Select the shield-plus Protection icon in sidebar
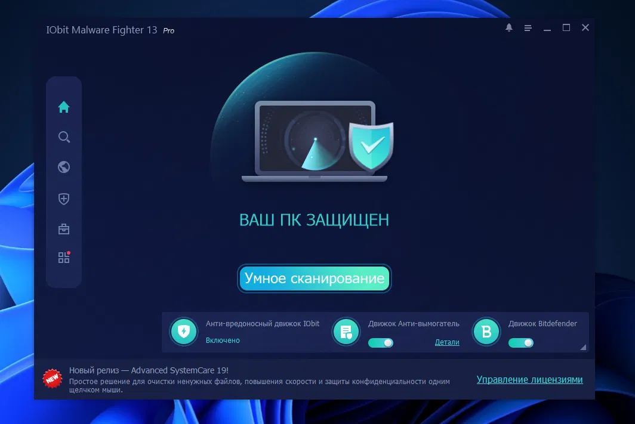This screenshot has width=635, height=424. point(64,198)
